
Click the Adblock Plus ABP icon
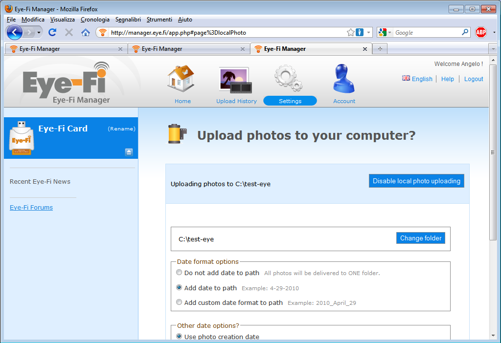click(x=481, y=32)
